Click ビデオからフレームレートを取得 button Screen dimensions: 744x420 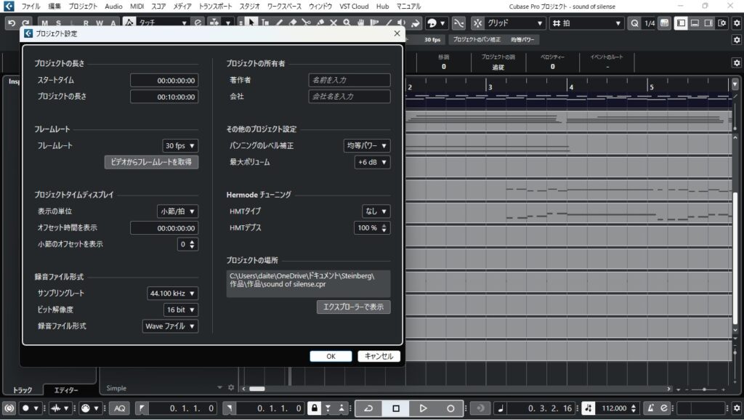(x=151, y=162)
